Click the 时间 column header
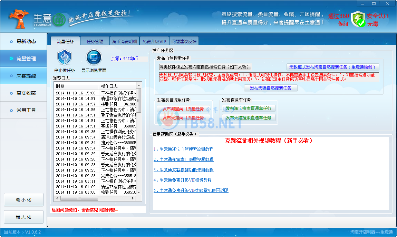 (76, 86)
